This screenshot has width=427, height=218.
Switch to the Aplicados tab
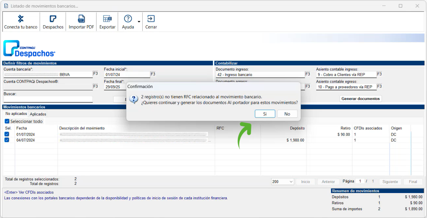tap(38, 114)
